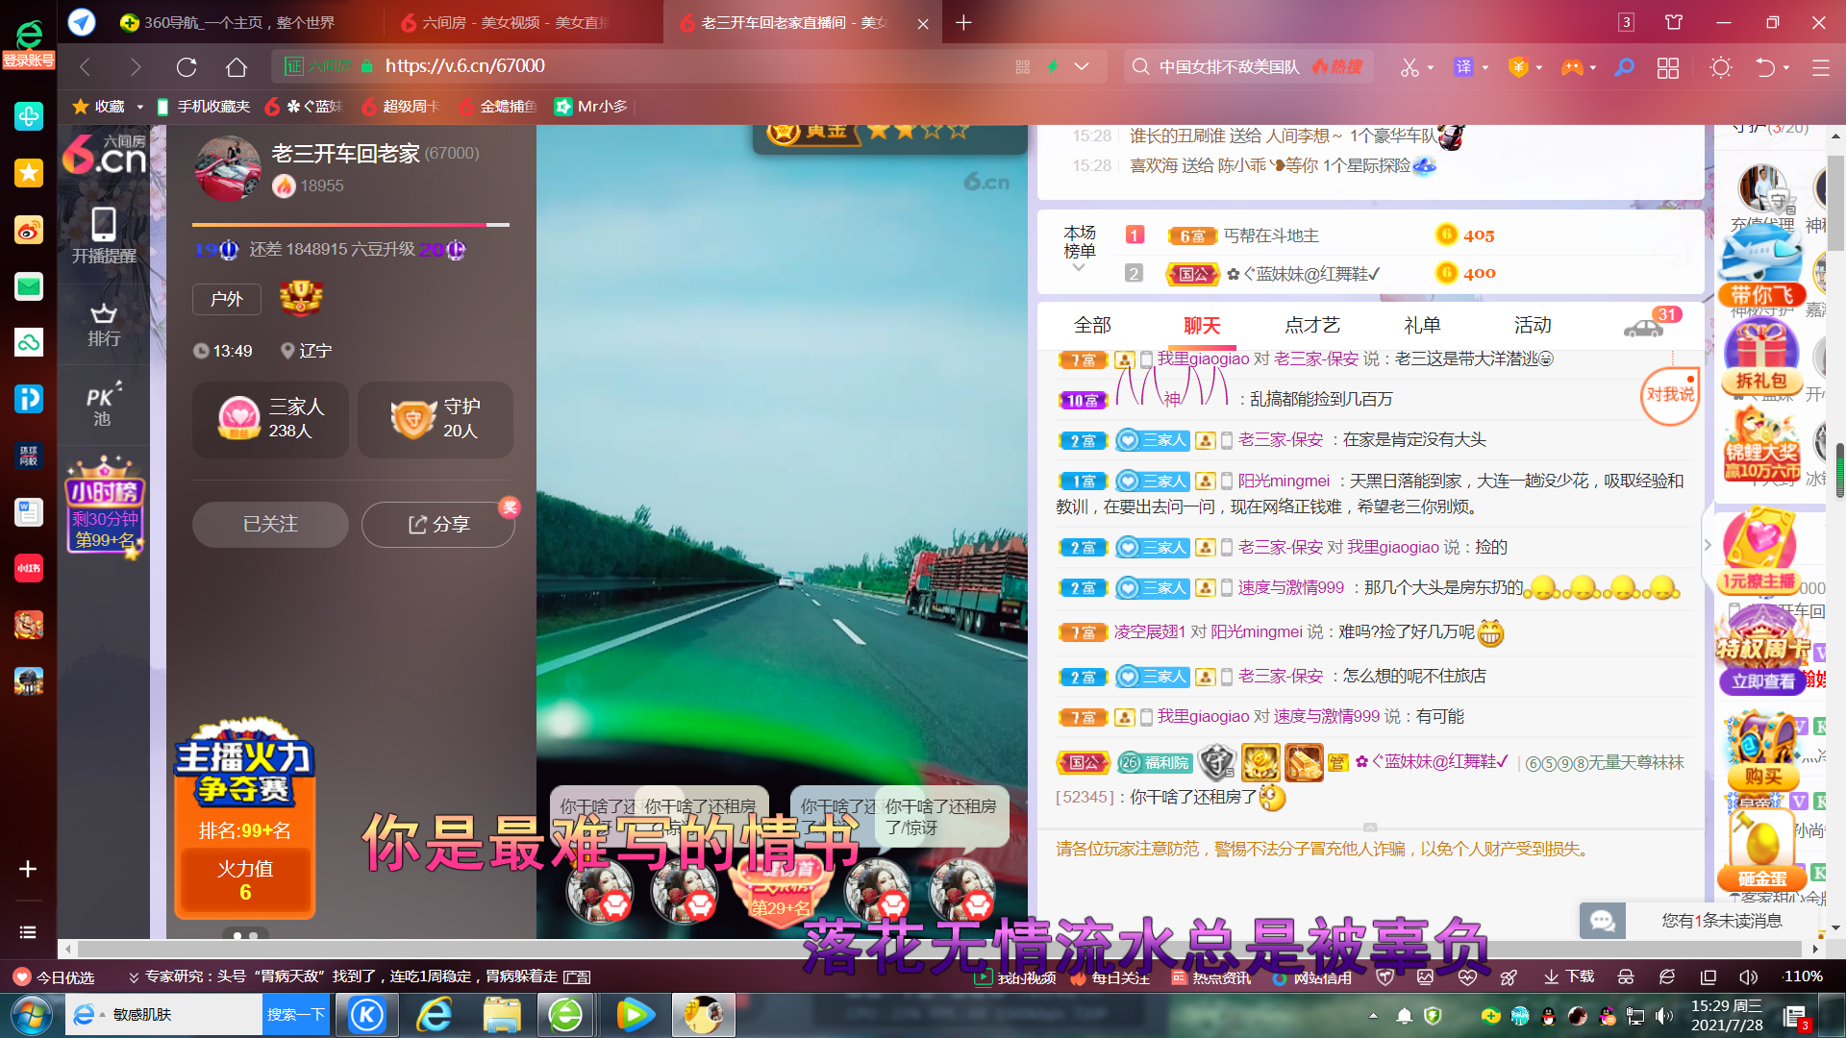Click the 分享 share button
This screenshot has width=1846, height=1038.
(x=438, y=525)
